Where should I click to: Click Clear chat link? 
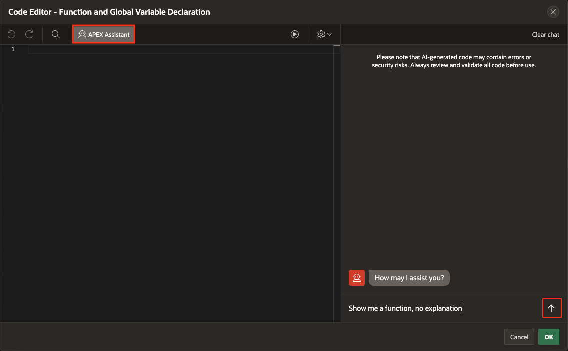point(545,35)
